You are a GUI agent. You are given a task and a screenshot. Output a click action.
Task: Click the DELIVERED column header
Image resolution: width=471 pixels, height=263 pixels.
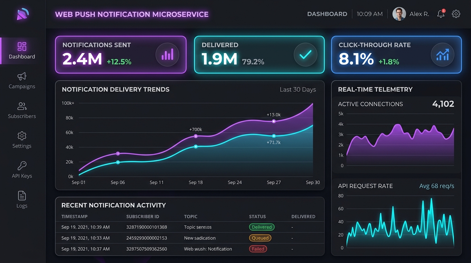[303, 217]
